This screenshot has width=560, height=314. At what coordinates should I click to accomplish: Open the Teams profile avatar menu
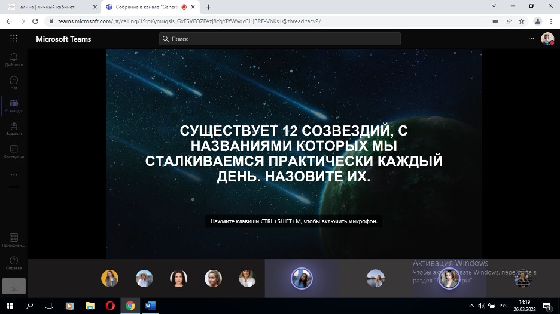click(x=547, y=39)
